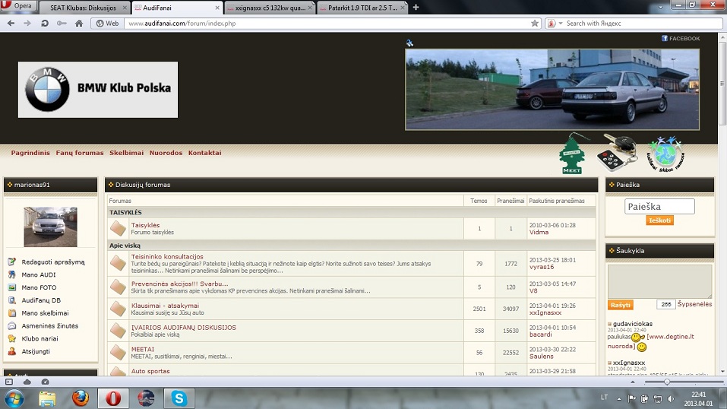This screenshot has height=409, width=727.
Task: Open Mano FOTO in user menu
Action: (x=39, y=288)
